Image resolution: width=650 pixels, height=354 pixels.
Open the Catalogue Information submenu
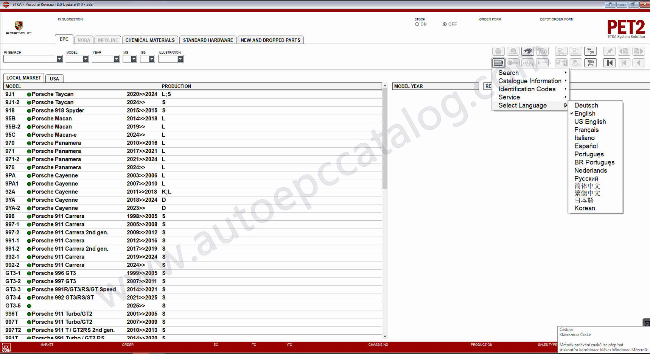[x=530, y=81]
